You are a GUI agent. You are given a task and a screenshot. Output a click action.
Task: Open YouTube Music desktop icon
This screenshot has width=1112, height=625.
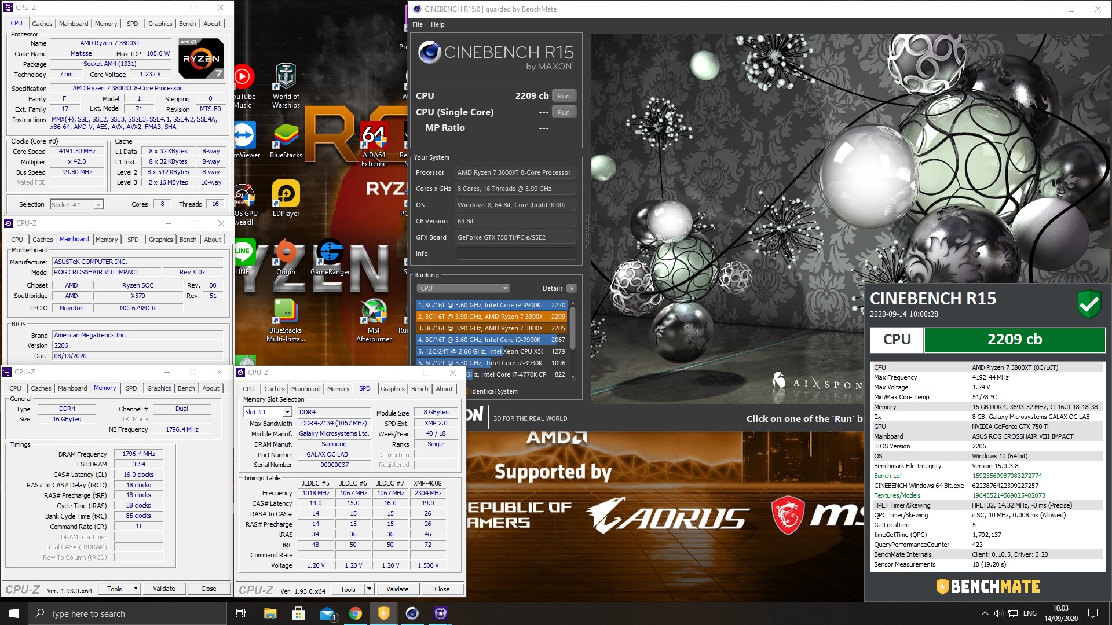(244, 87)
